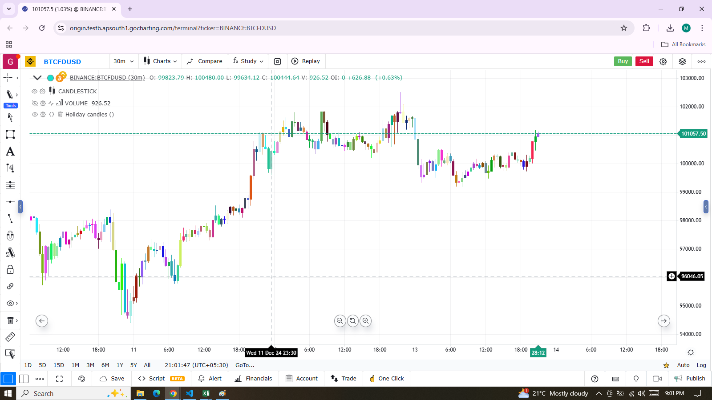The width and height of the screenshot is (712, 400).
Task: Select the text annotation tool
Action: (10, 152)
